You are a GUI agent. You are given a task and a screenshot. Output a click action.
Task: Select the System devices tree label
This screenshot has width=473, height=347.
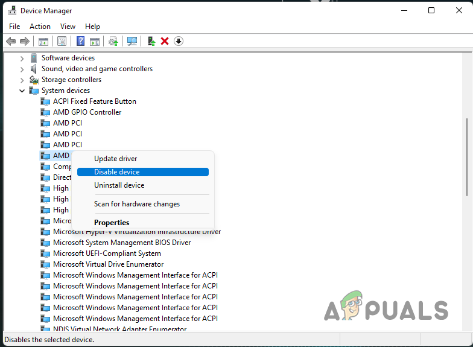65,91
